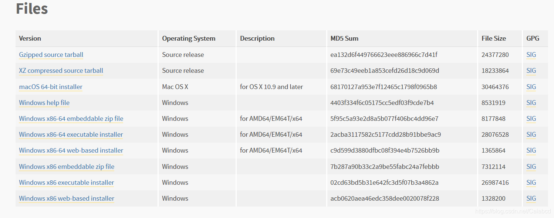Viewport: 554px width, 218px height.
Task: Open SIG link for x86-64 executable installer
Action: point(531,134)
